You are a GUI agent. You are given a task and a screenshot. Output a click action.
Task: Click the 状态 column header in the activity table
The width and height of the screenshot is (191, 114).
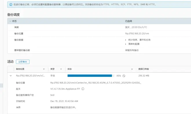(69, 69)
